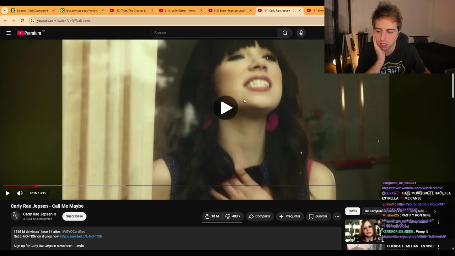Subscribe using the Suscribirse button
This screenshot has height=256, width=455.
pos(74,216)
